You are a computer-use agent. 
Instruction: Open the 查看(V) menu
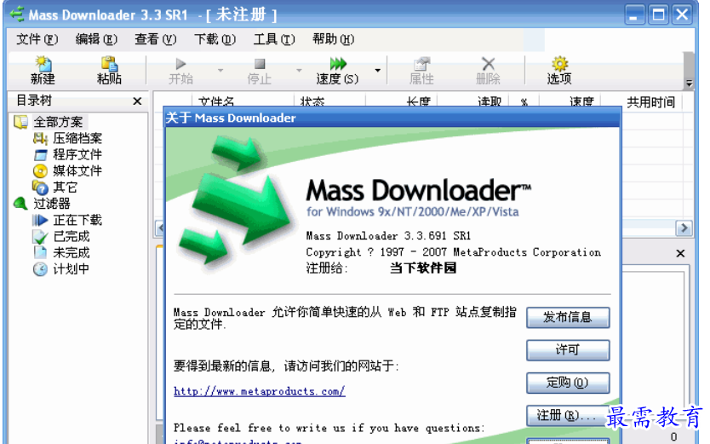155,39
